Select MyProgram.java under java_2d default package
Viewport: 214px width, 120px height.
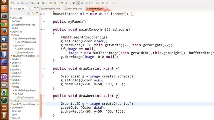(27, 42)
